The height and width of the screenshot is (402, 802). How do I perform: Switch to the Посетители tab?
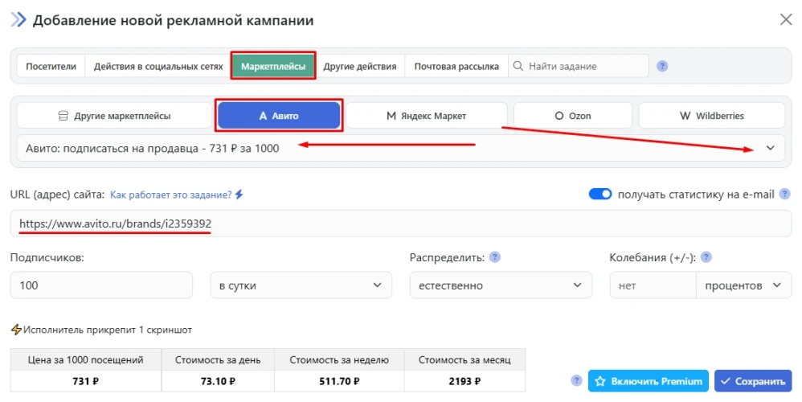click(51, 67)
